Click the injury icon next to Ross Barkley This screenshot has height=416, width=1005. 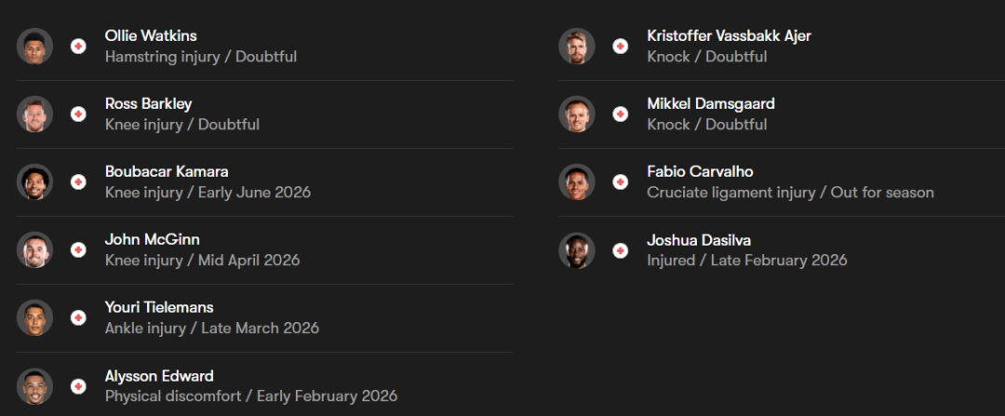[x=78, y=114]
